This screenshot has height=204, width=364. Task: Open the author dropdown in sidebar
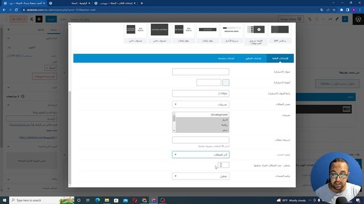[51, 68]
